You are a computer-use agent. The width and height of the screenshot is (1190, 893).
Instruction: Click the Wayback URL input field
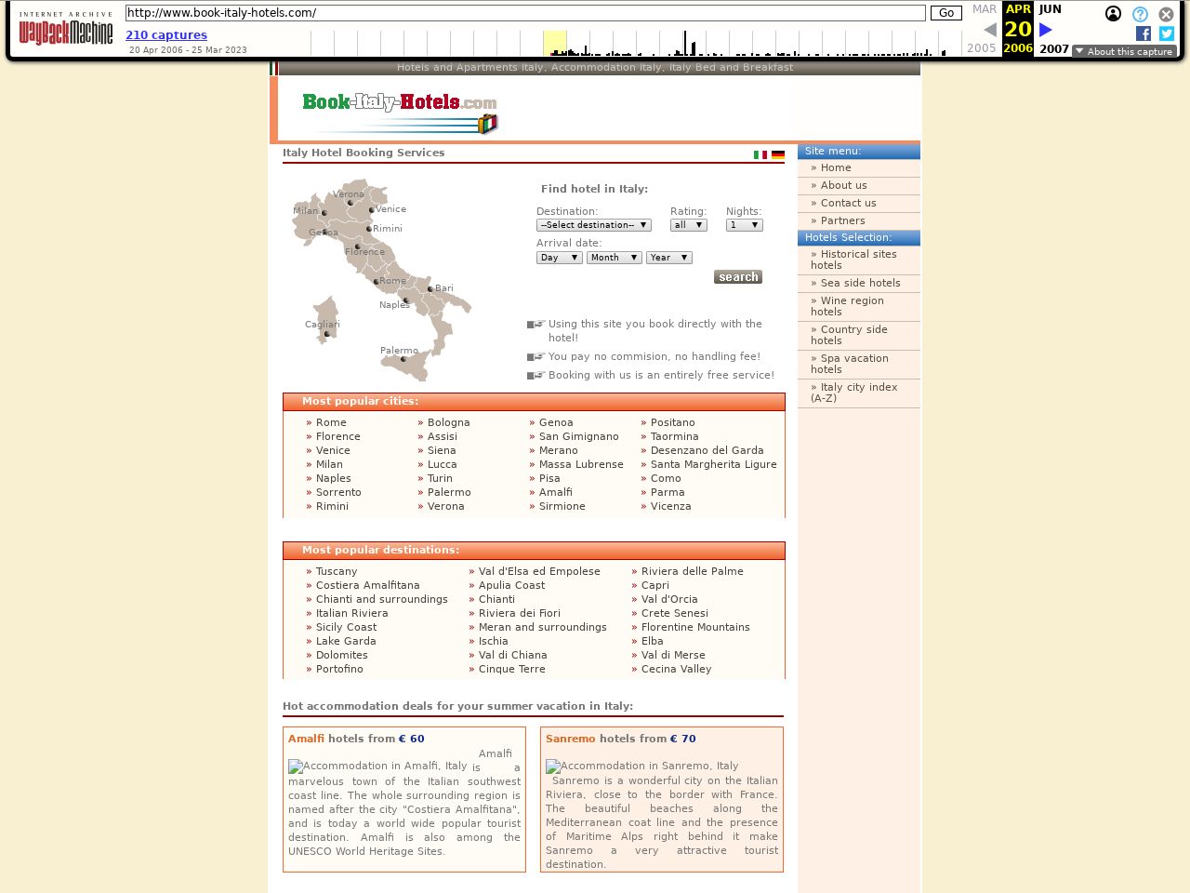coord(525,13)
